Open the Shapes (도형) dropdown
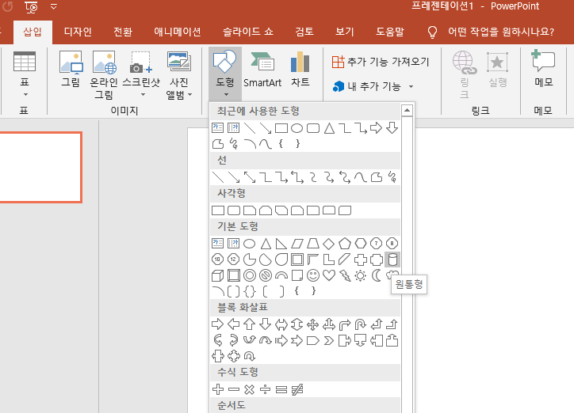This screenshot has height=413, width=574. pos(225,74)
